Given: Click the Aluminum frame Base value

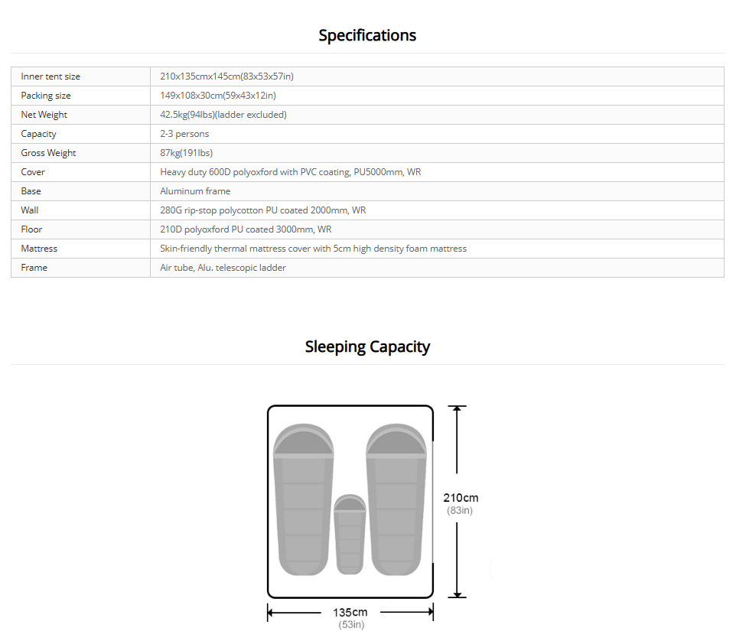Looking at the screenshot, I should point(195,191).
